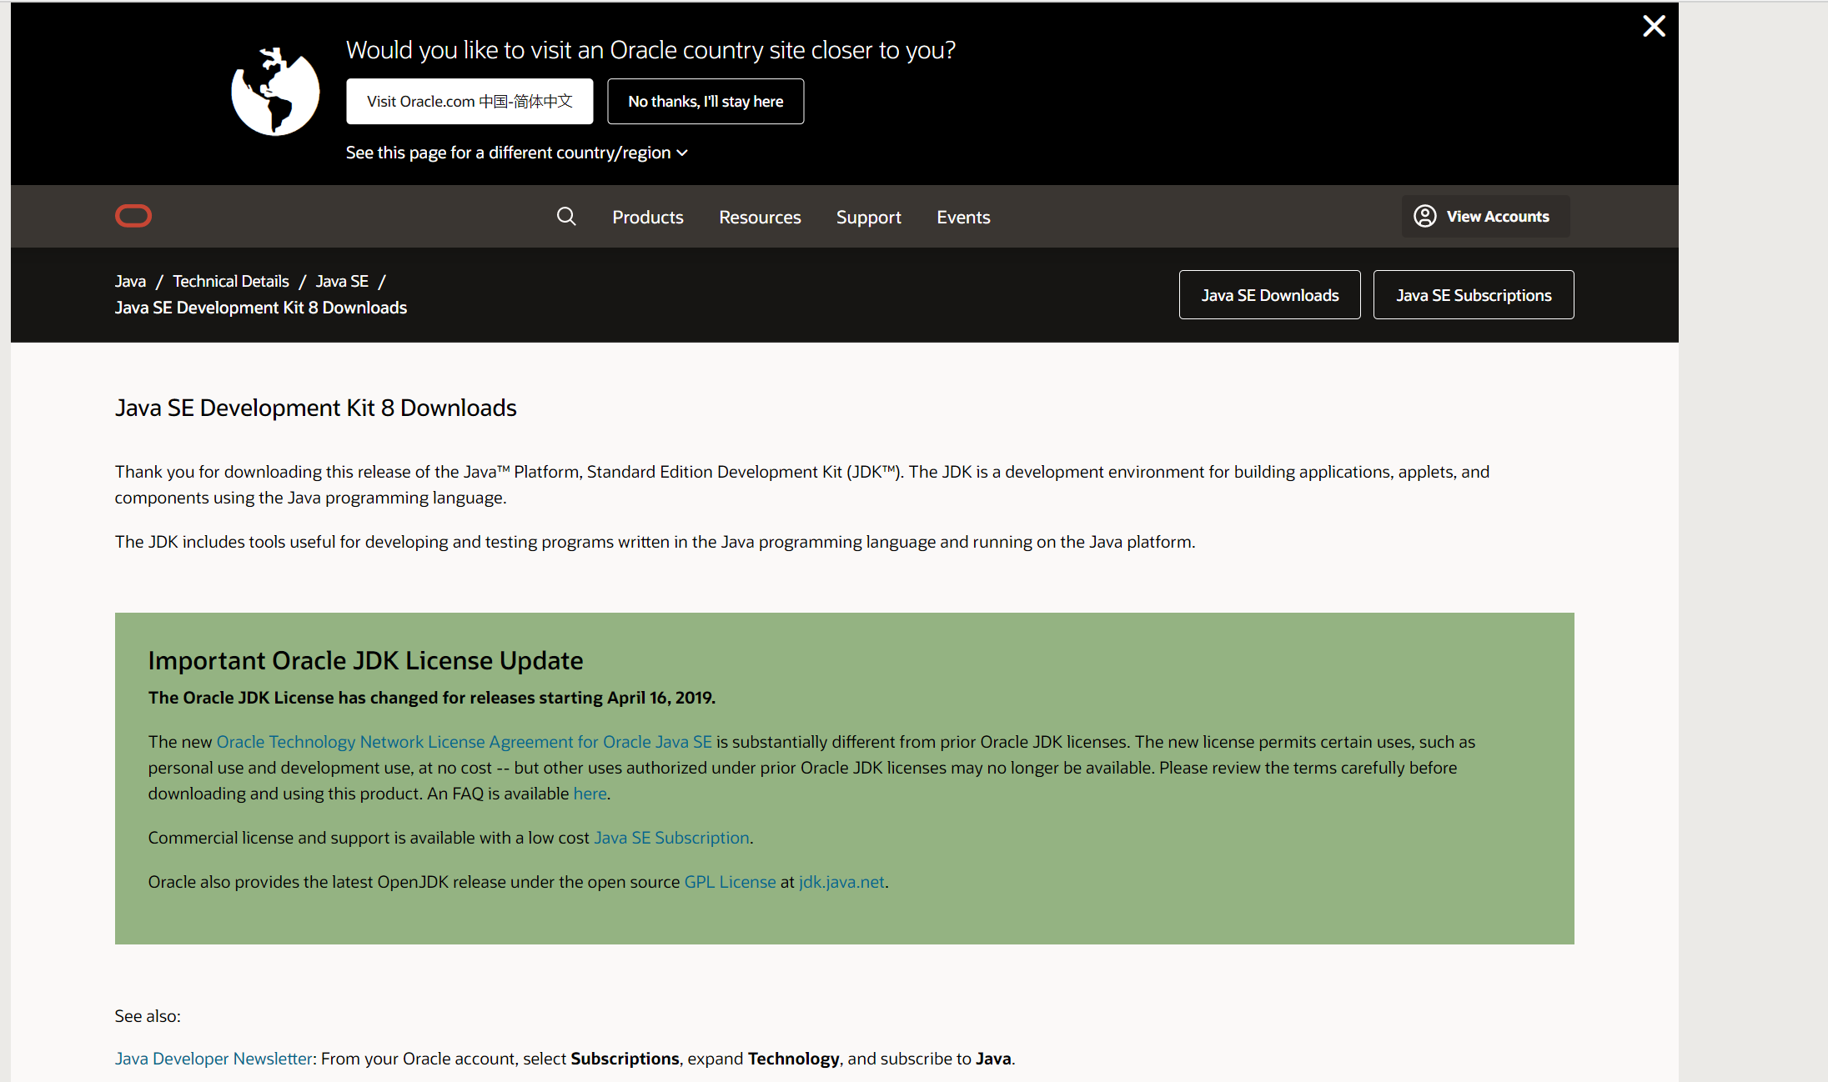Open the Resources menu
The image size is (1828, 1082).
coord(760,217)
